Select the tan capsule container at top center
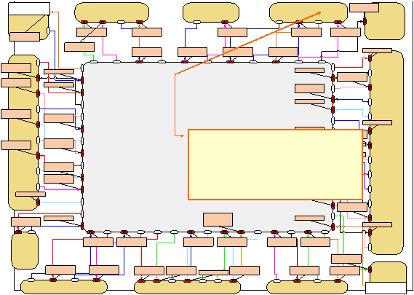 click(x=211, y=12)
